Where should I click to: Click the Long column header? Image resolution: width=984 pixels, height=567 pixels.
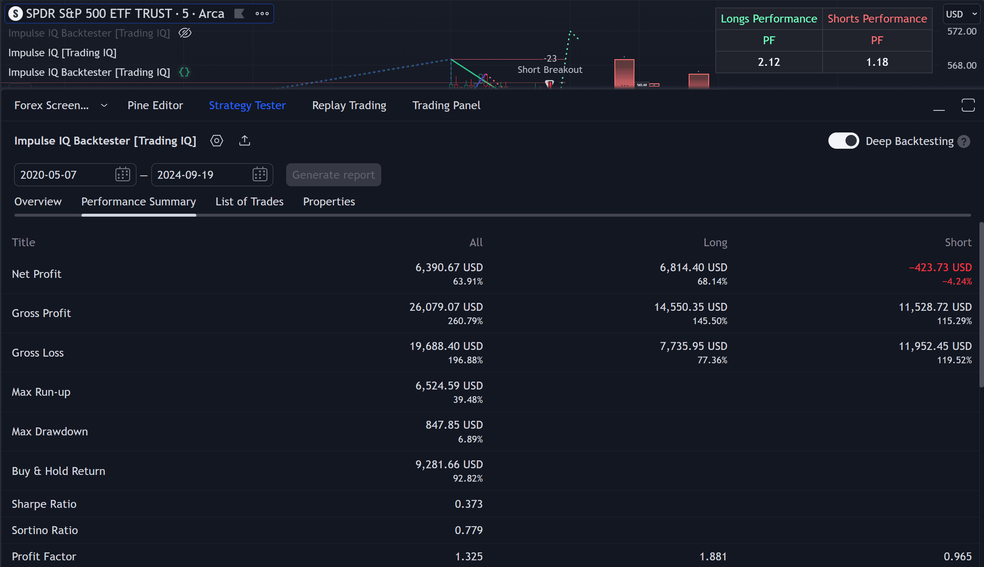715,242
